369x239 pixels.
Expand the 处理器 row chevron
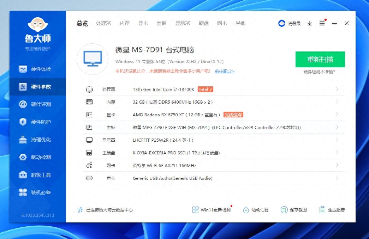(x=337, y=89)
